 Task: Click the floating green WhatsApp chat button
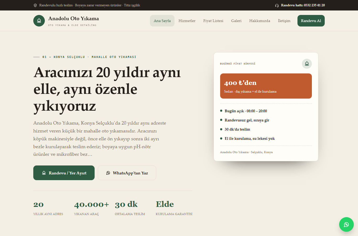pyautogui.click(x=346, y=224)
